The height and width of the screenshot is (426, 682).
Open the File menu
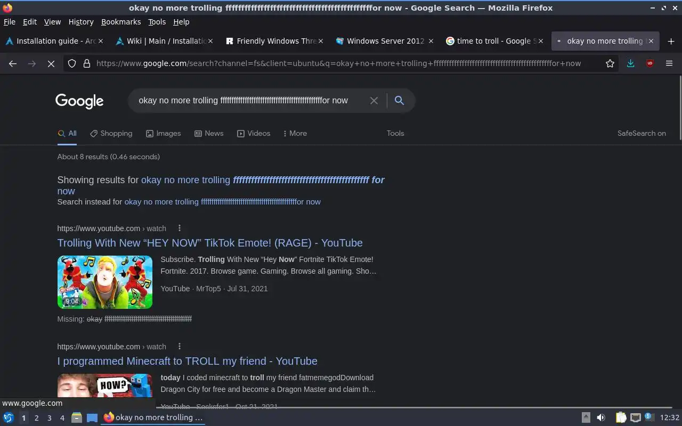point(10,22)
